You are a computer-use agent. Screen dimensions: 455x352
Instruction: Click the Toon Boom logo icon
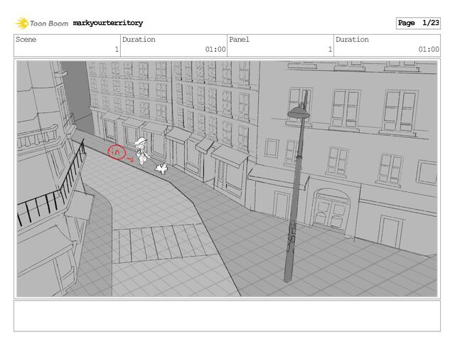pos(21,23)
